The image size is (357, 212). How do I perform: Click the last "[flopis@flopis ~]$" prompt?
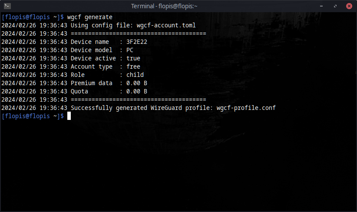pyautogui.click(x=33, y=116)
